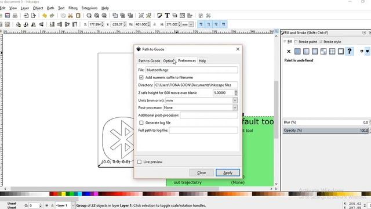Switch to the Path to Gcode tab
Image resolution: width=371 pixels, height=209 pixels.
point(149,61)
